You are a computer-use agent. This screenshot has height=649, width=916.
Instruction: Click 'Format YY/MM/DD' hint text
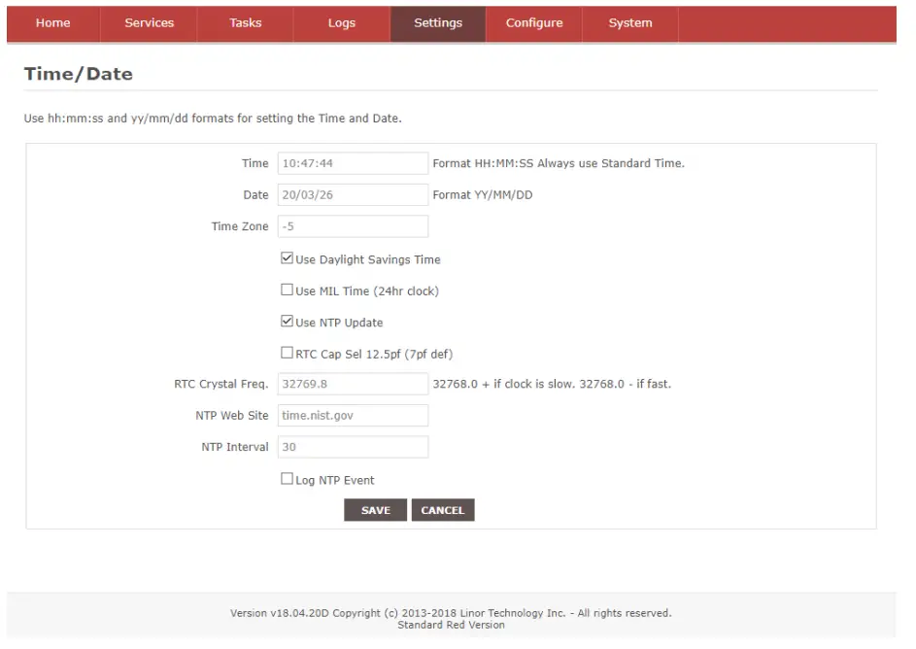tap(483, 195)
